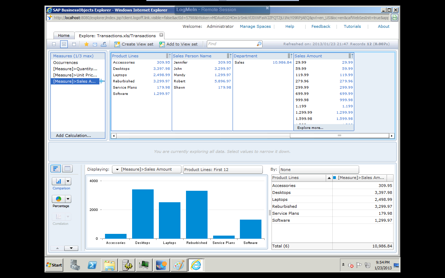Open Server Manager from the taskbar
This screenshot has width=445, height=278.
(75, 265)
